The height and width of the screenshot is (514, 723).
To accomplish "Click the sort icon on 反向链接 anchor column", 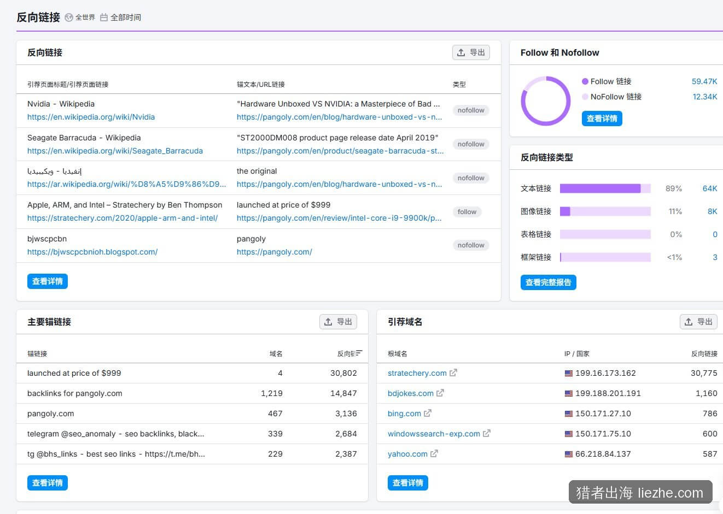I will (359, 353).
